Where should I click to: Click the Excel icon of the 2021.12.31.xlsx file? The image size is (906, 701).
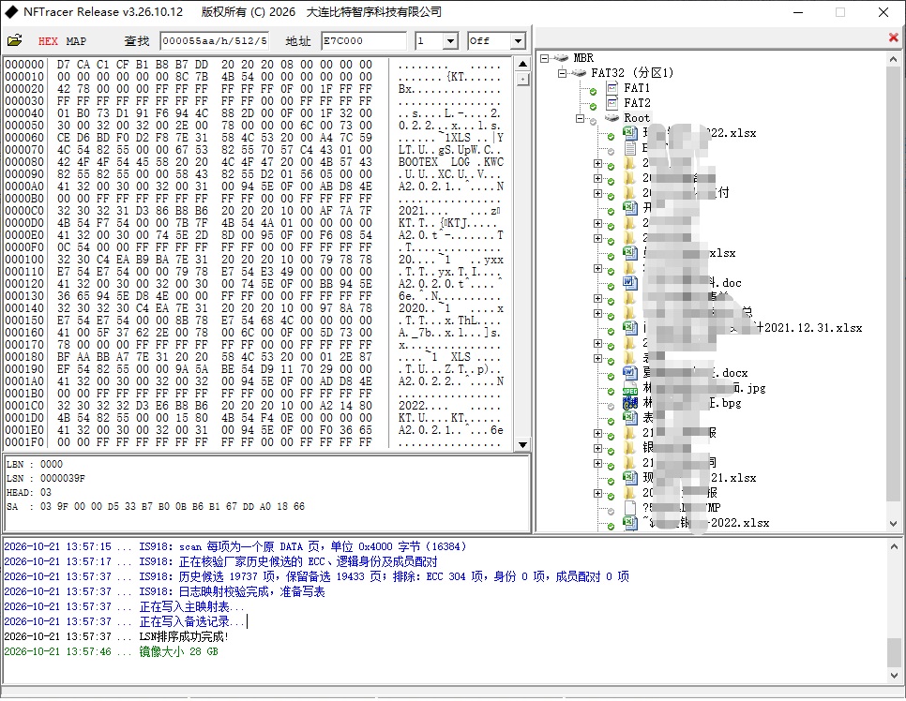[630, 328]
